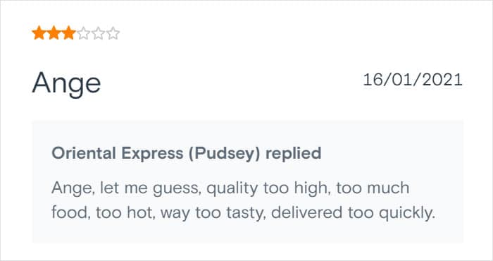Image resolution: width=493 pixels, height=261 pixels.
Task: Click the first orange rating star
Action: 39,33
